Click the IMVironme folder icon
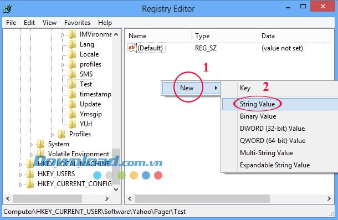 click(72, 34)
